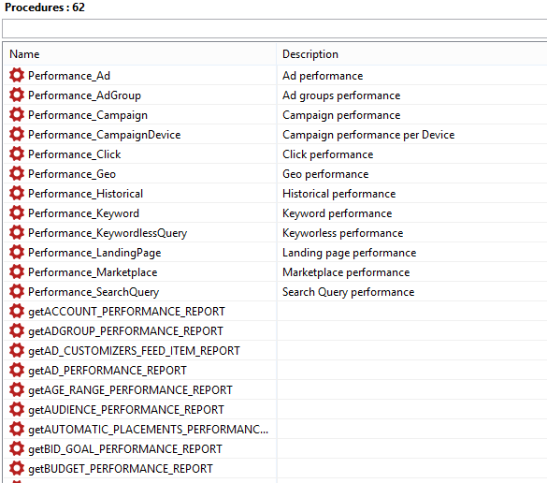Click the Performance_Campaign procedure gear icon
547x483 pixels.
(17, 114)
